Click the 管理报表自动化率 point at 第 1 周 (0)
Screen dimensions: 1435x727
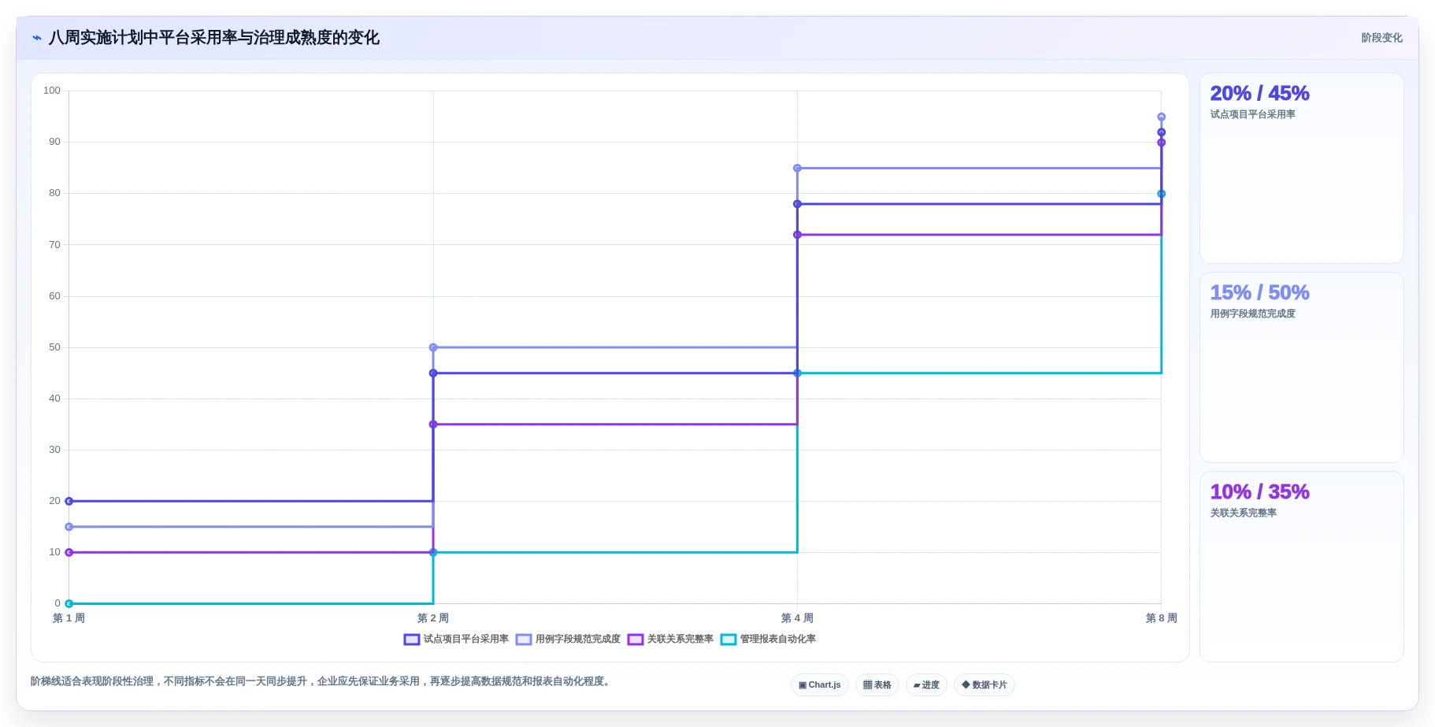69,604
